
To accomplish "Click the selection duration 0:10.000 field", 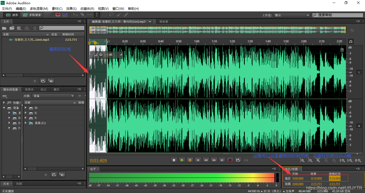I will 335,178.
